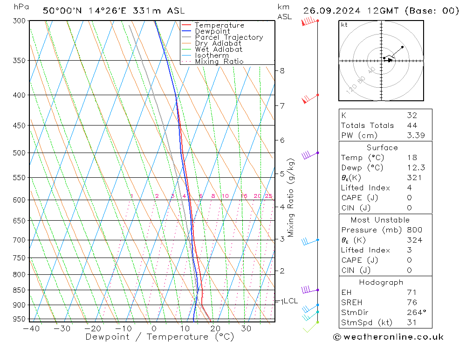Click the Surface Dewp value 12.3
This screenshot has height=342, width=466.
coord(416,168)
